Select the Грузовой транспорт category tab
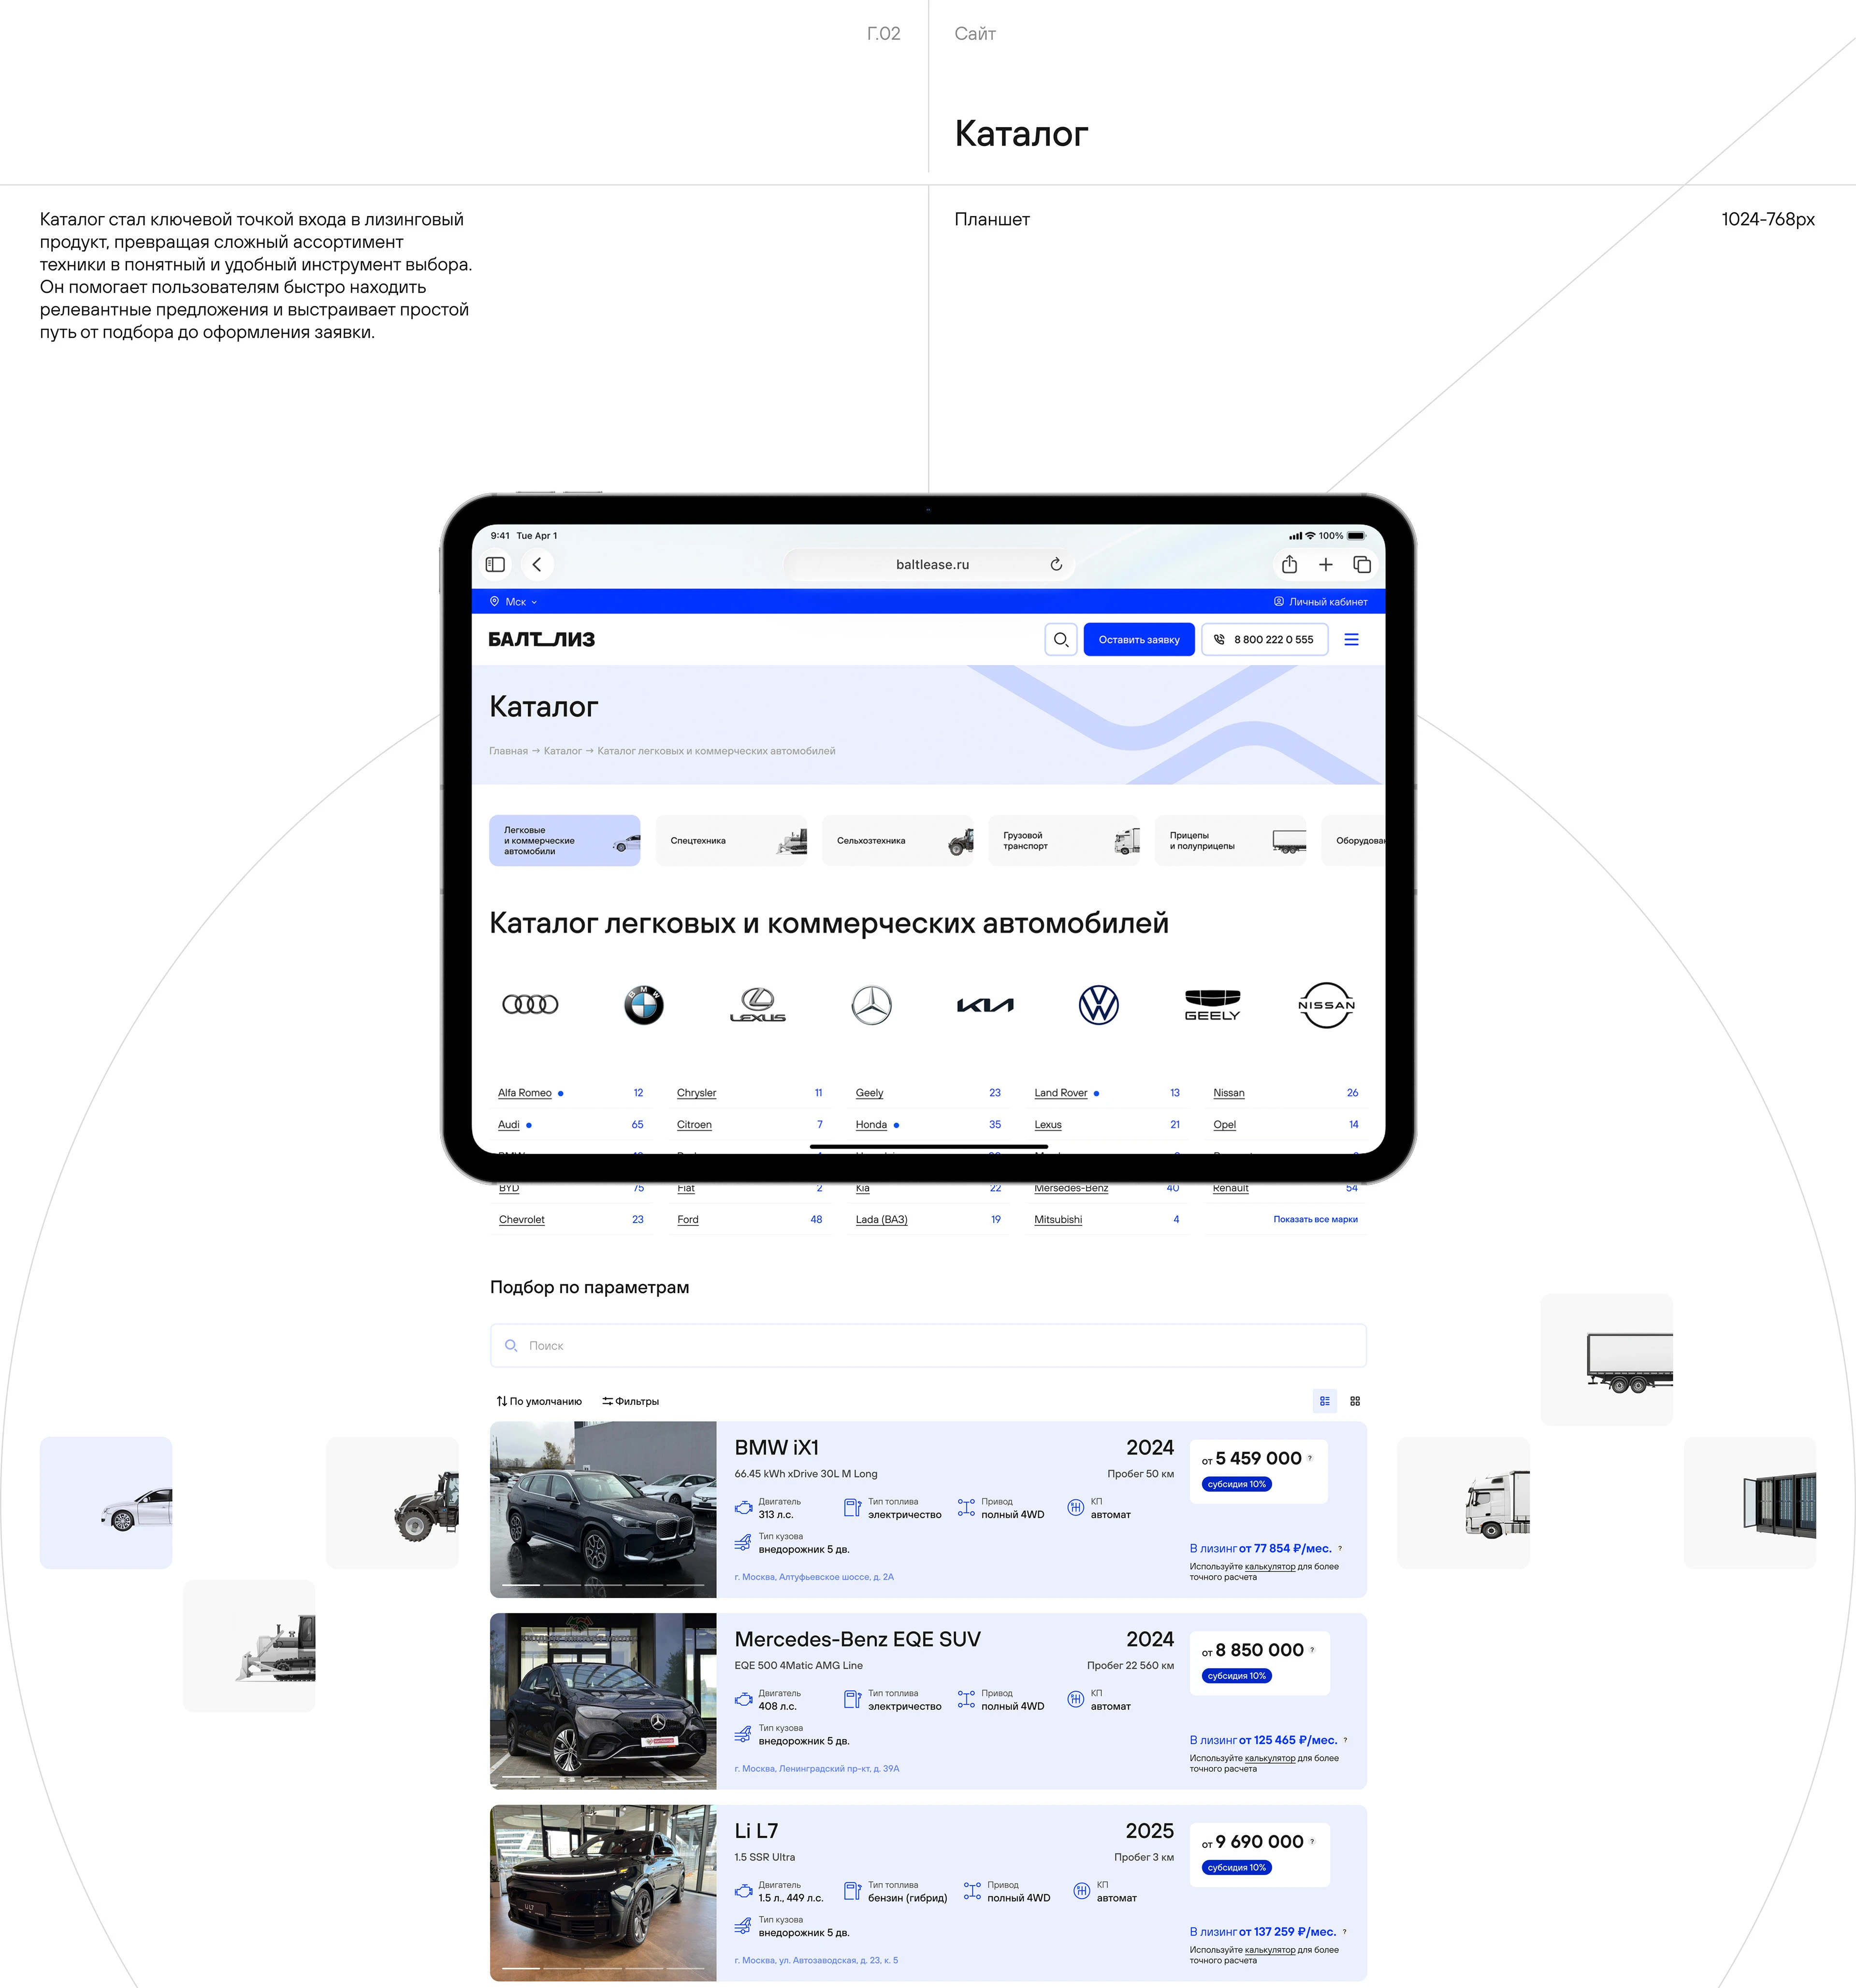 pyautogui.click(x=1063, y=841)
